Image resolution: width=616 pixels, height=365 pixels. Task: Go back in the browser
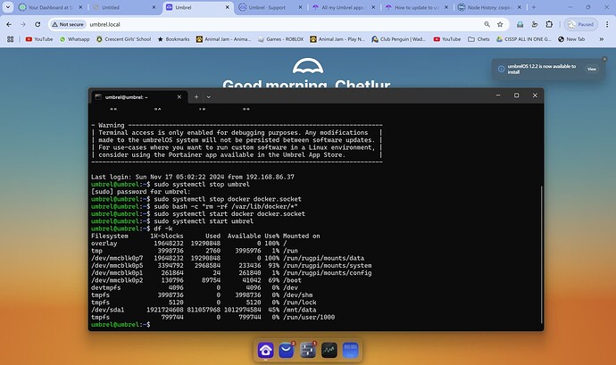coord(9,24)
